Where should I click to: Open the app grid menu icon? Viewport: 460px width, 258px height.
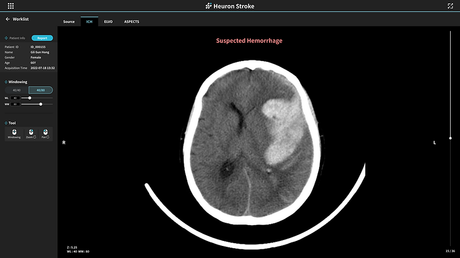(11, 6)
